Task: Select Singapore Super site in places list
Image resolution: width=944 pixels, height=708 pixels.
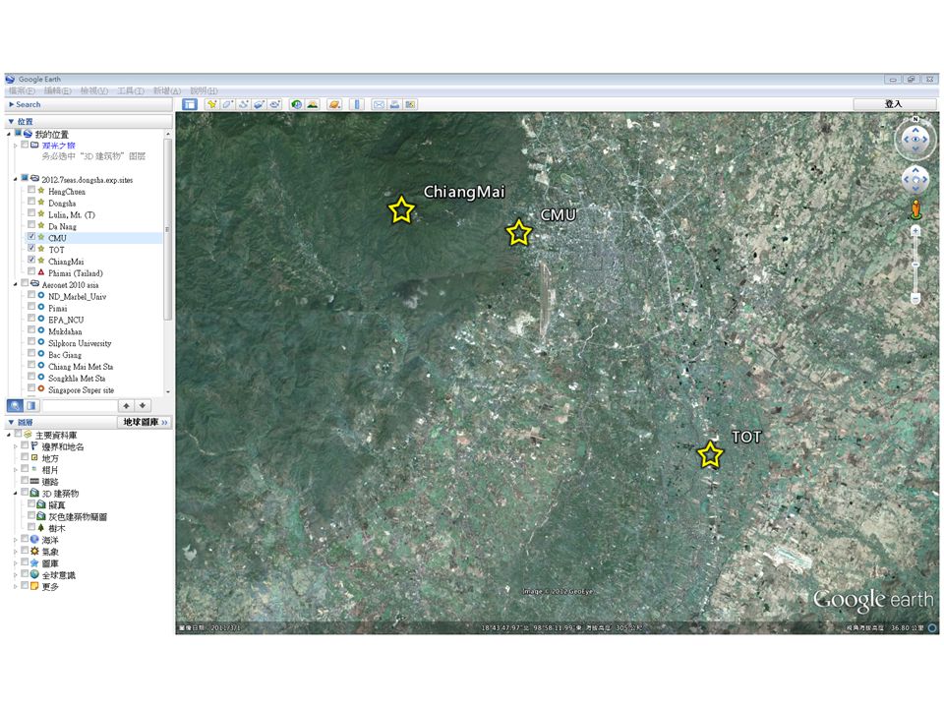Action: click(81, 389)
